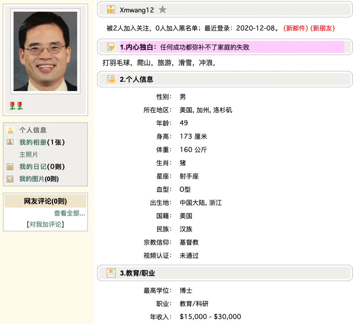Click the user icon beside Xmwang12

(x=111, y=10)
